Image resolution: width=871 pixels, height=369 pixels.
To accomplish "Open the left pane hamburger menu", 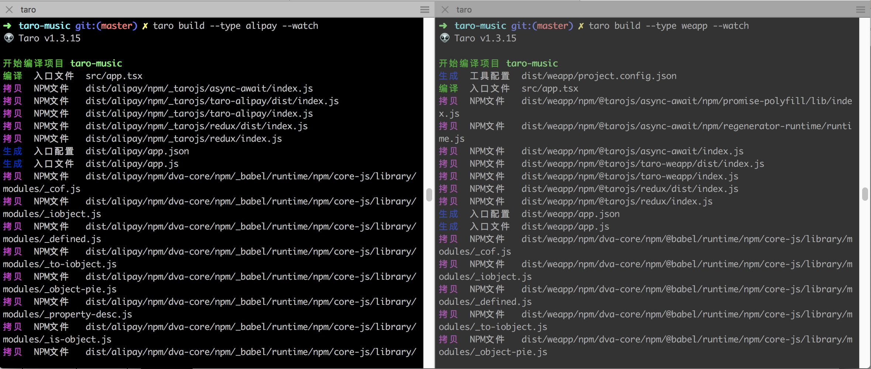I will 424,10.
